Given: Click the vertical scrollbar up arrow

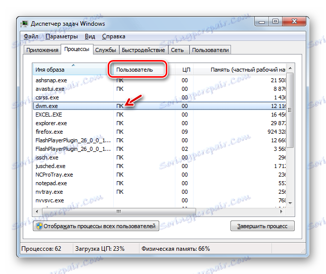Looking at the screenshot, I should tap(291, 68).
